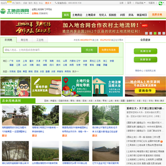
Task: Click the green 找土地 search button
Action: click(x=89, y=50)
